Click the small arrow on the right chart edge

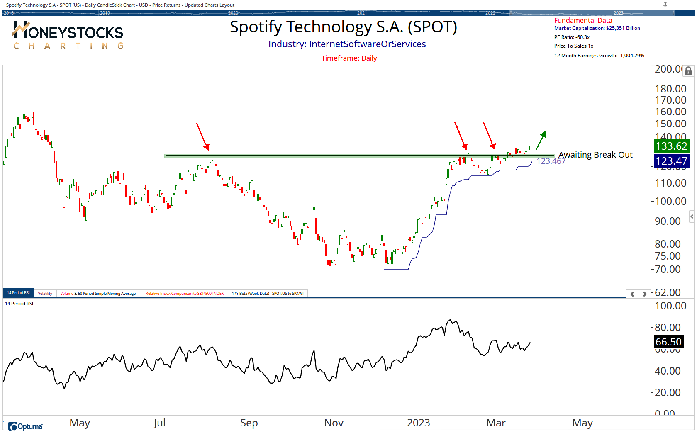pos(692,216)
